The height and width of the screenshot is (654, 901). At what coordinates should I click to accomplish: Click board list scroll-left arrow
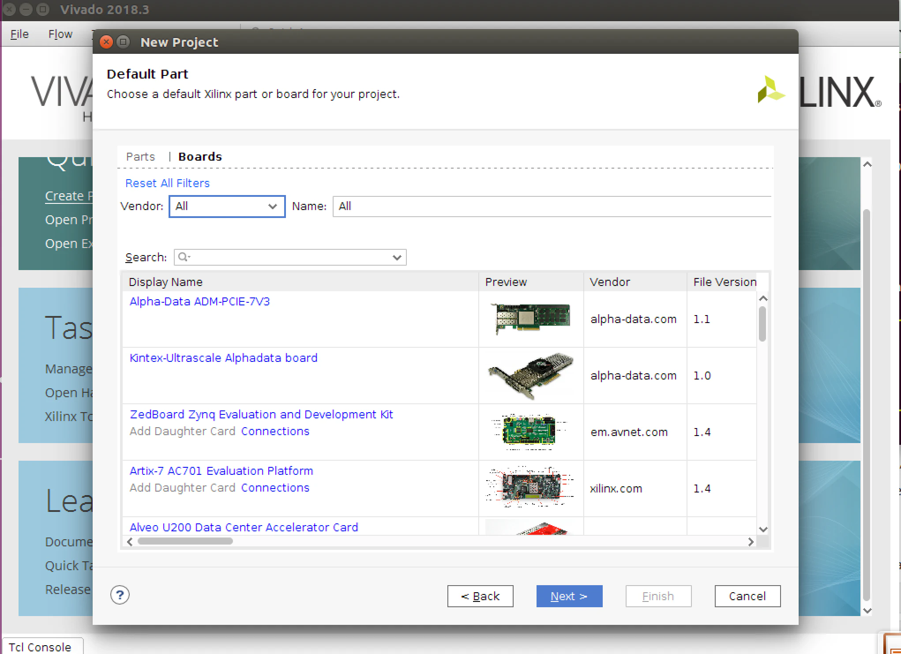coord(130,542)
